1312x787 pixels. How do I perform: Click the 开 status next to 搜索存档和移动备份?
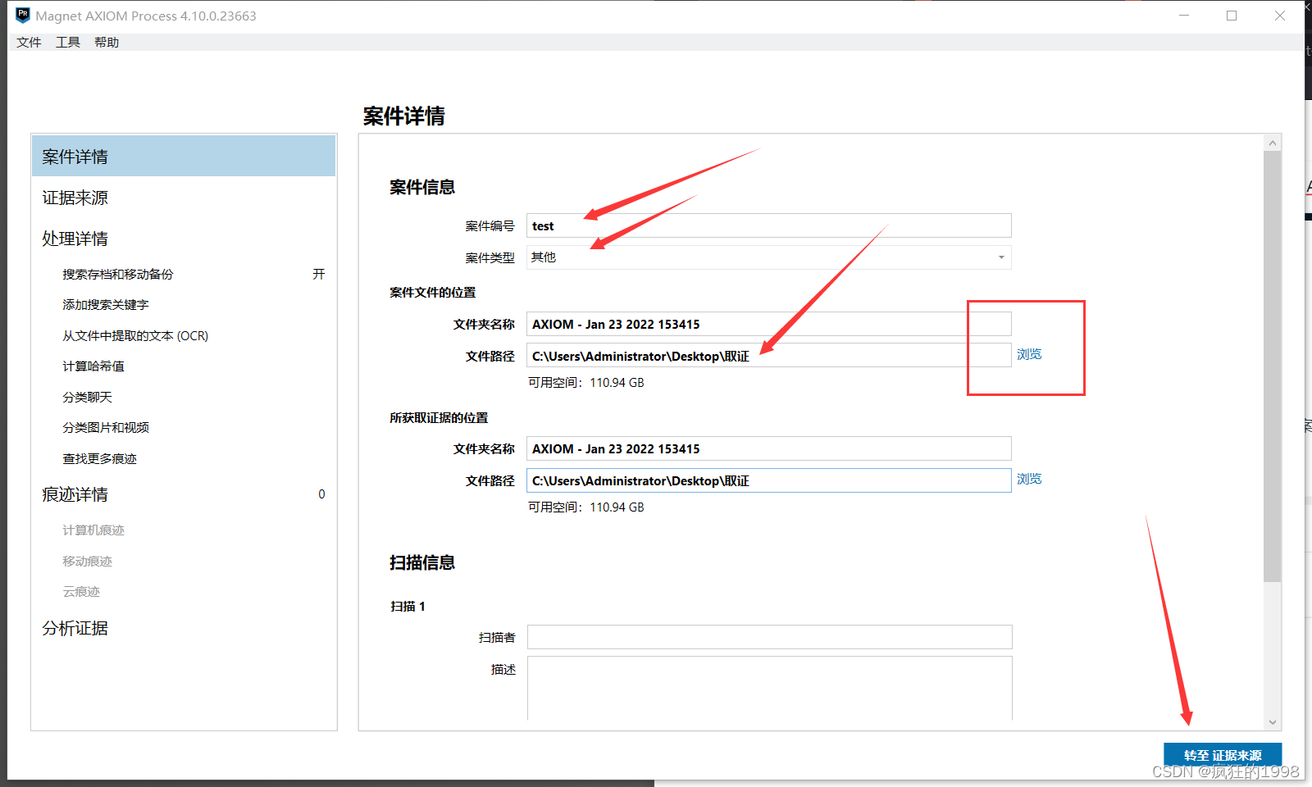pos(319,274)
